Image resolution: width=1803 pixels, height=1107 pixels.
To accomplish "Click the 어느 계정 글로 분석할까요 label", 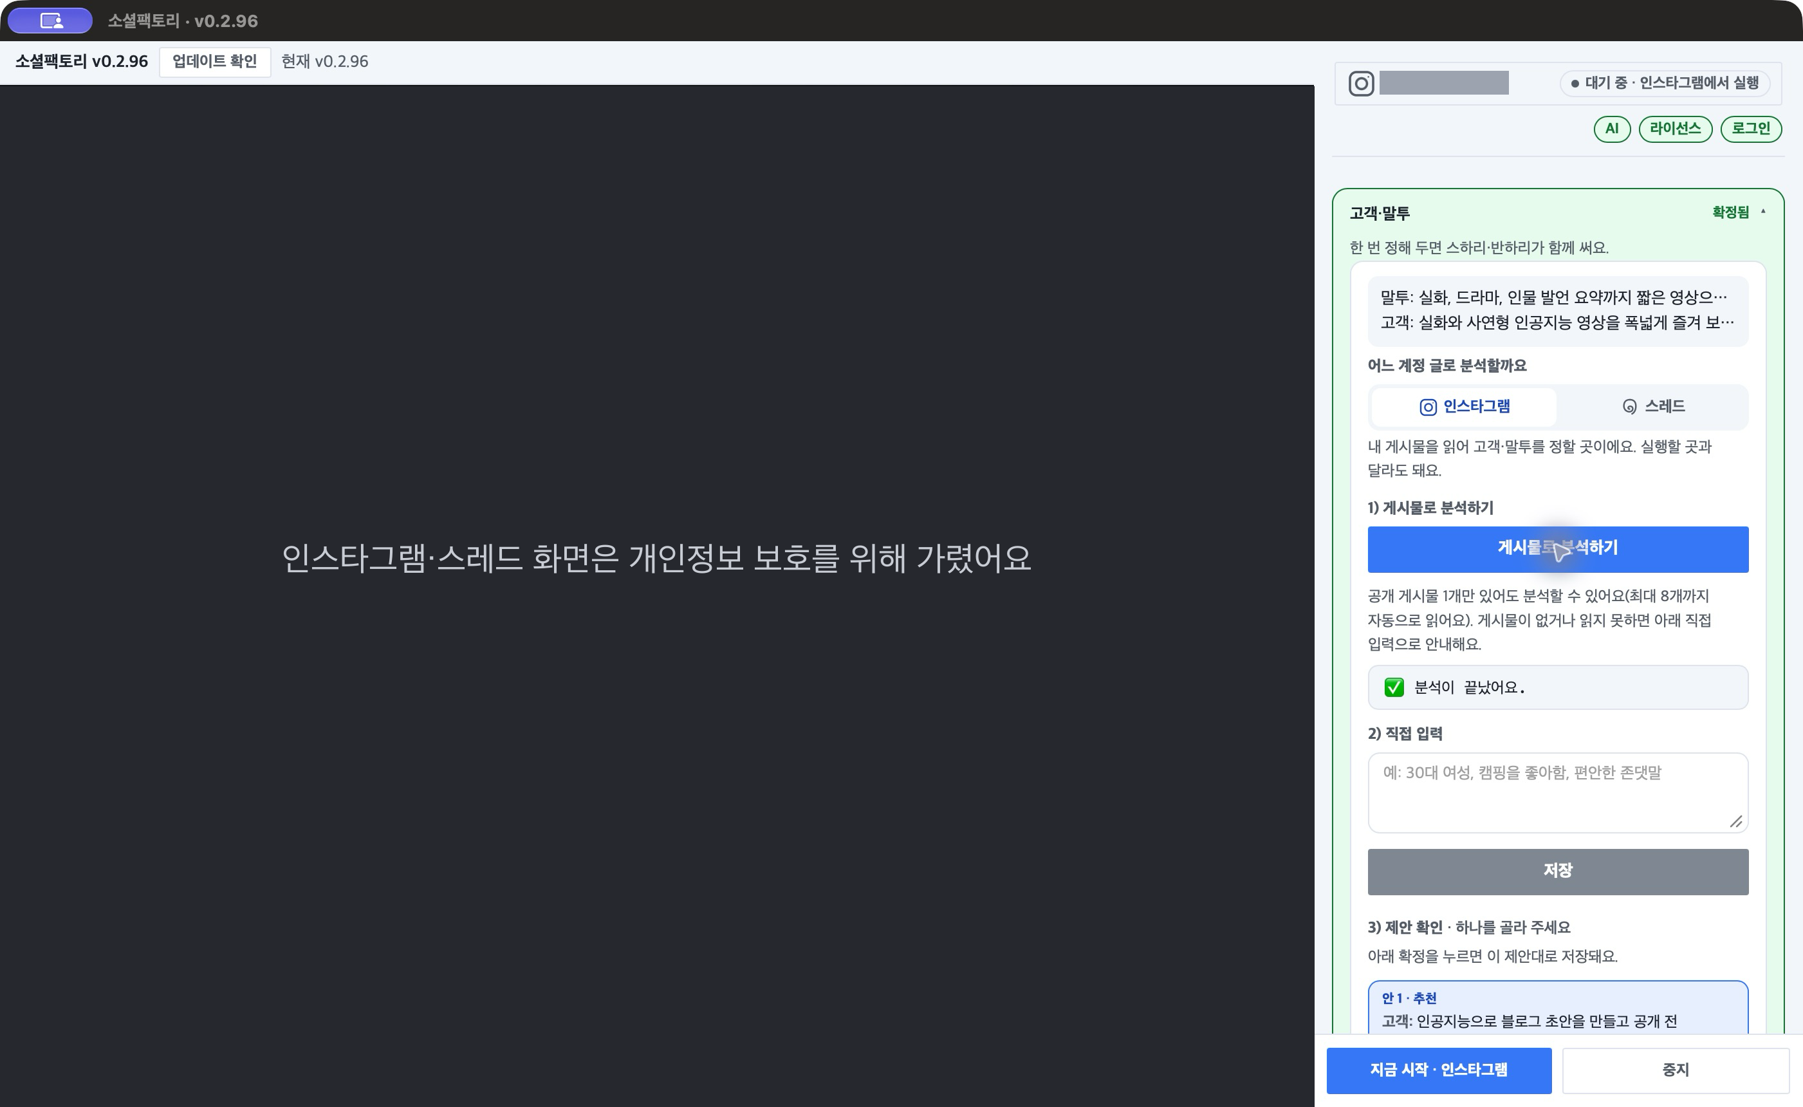I will pyautogui.click(x=1447, y=366).
